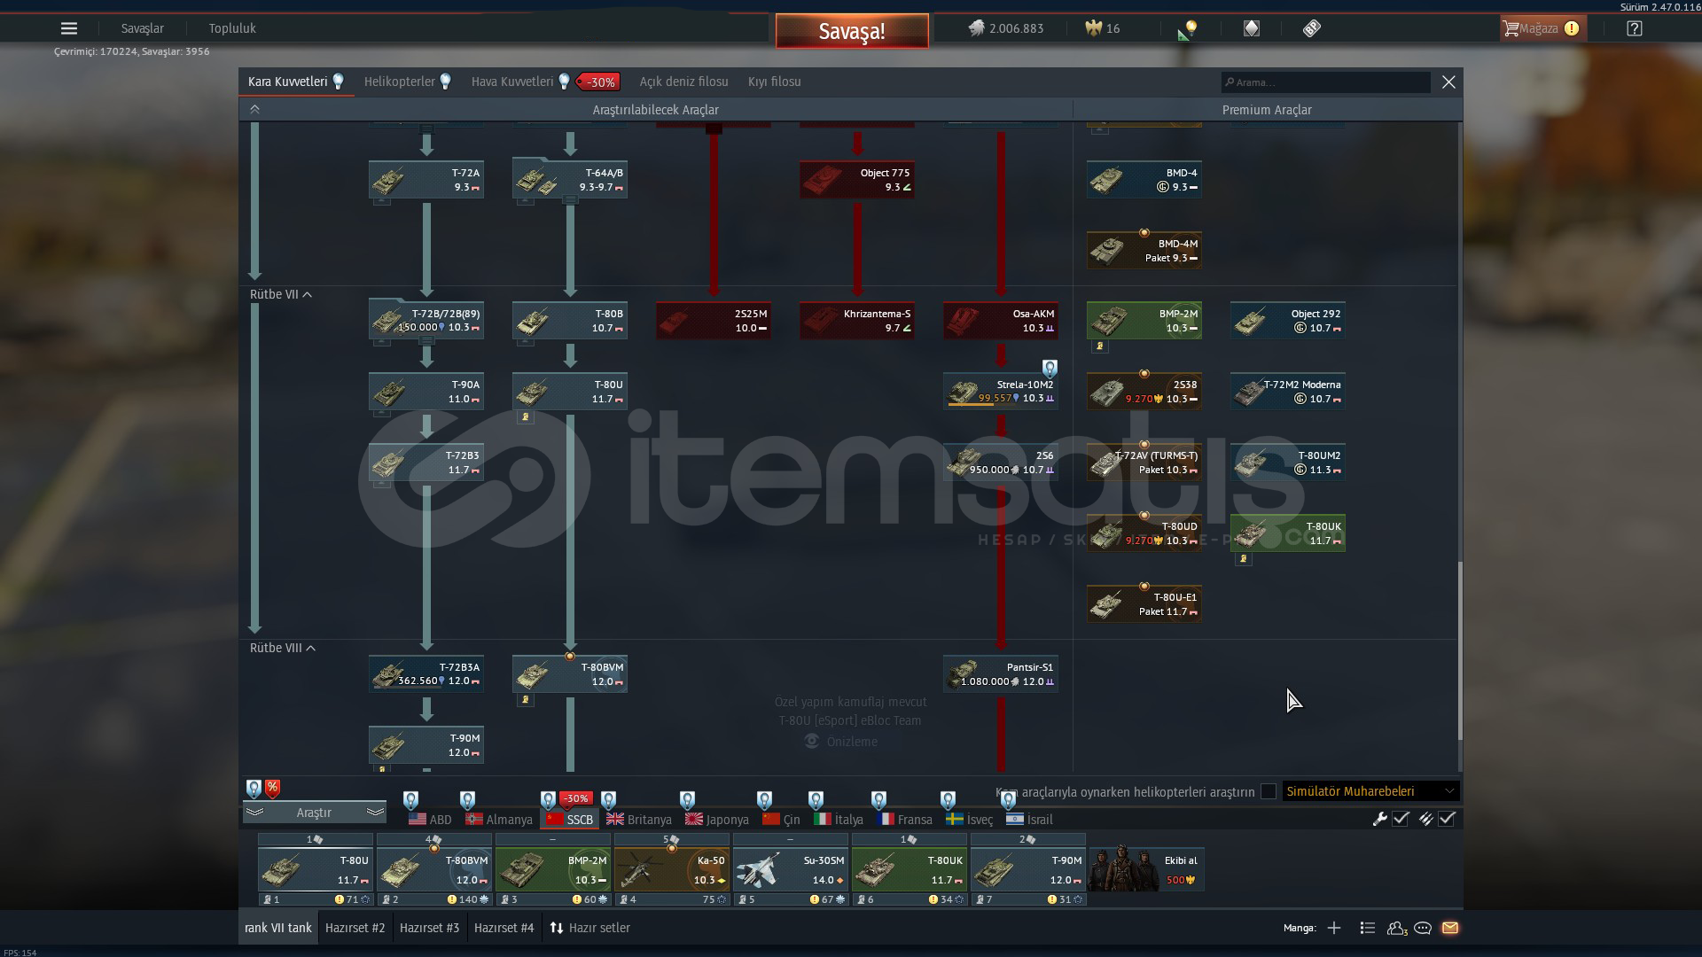1702x957 pixels.
Task: Close the research tree window
Action: 1448,82
